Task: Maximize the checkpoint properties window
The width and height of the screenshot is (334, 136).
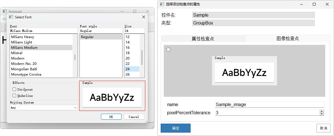Action: (314, 4)
